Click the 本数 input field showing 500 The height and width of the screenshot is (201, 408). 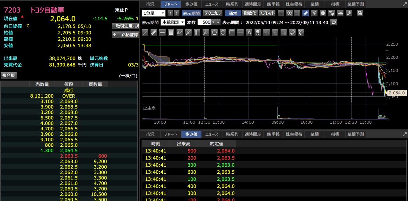(204, 22)
